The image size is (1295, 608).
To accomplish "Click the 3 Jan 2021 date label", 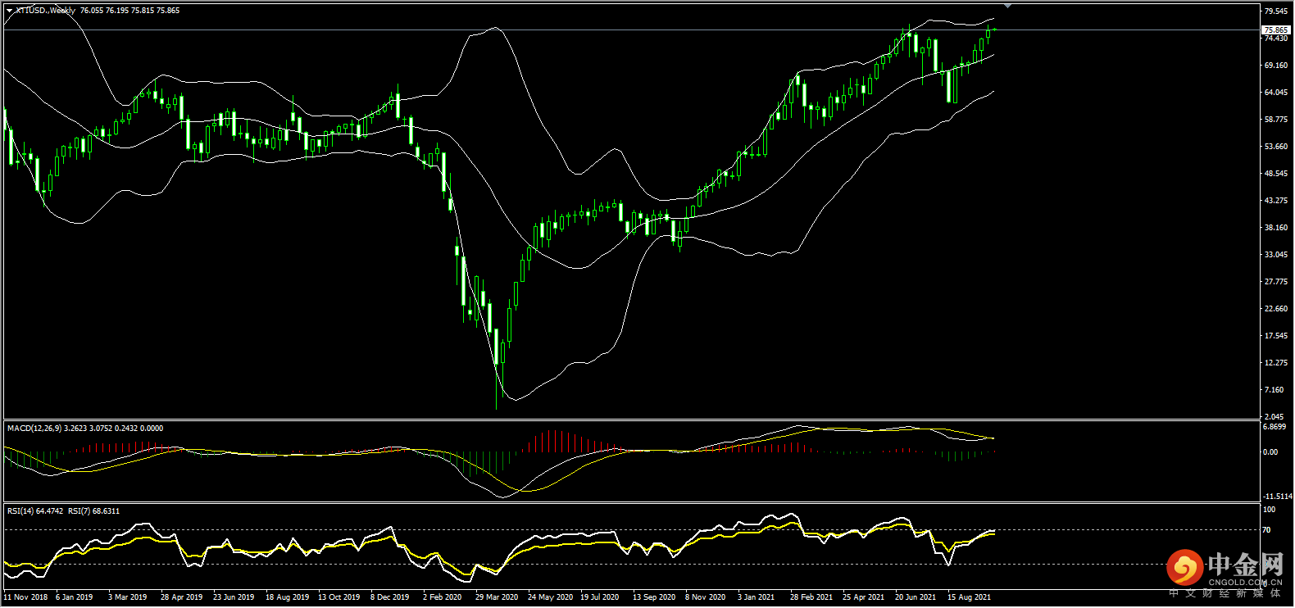I will point(756,597).
